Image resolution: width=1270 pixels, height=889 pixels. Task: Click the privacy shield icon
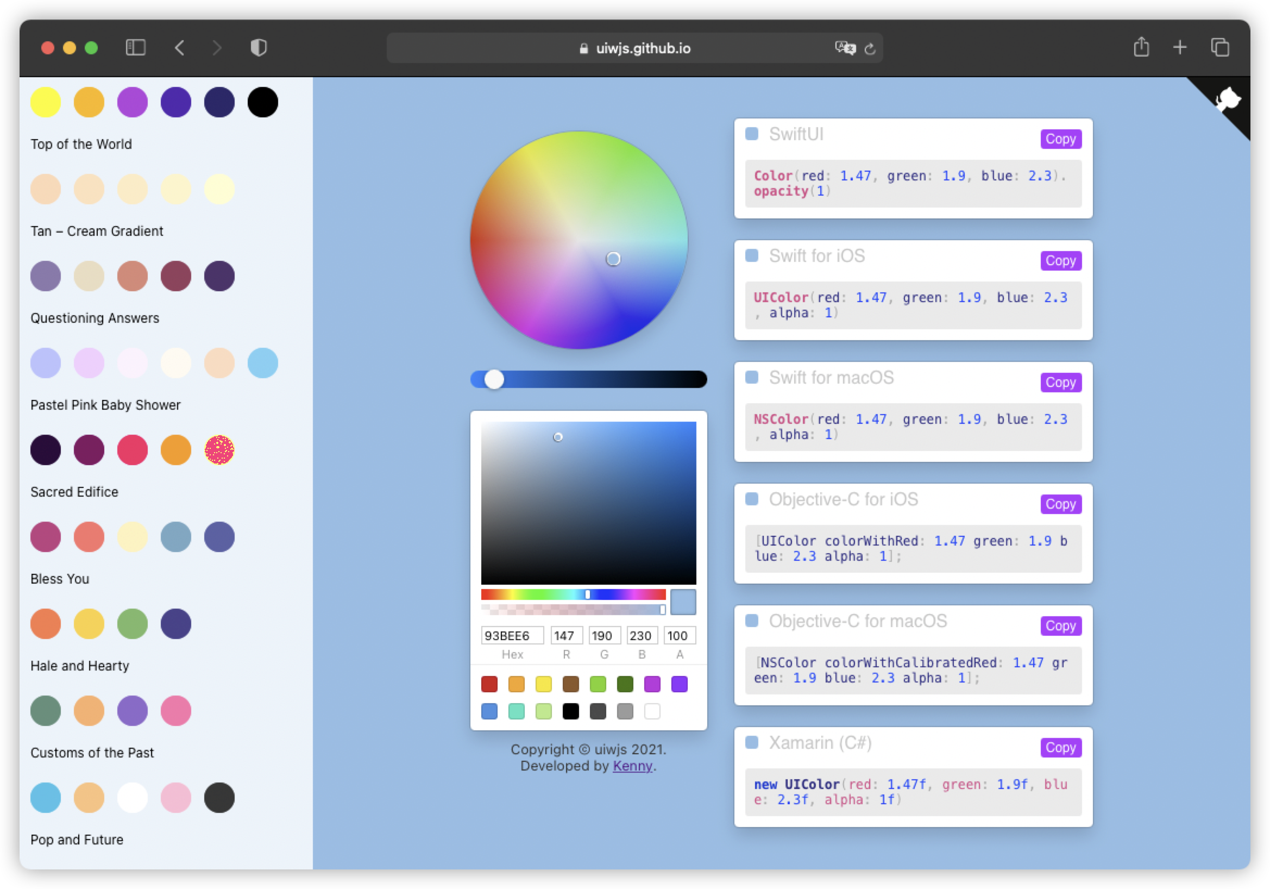point(258,48)
